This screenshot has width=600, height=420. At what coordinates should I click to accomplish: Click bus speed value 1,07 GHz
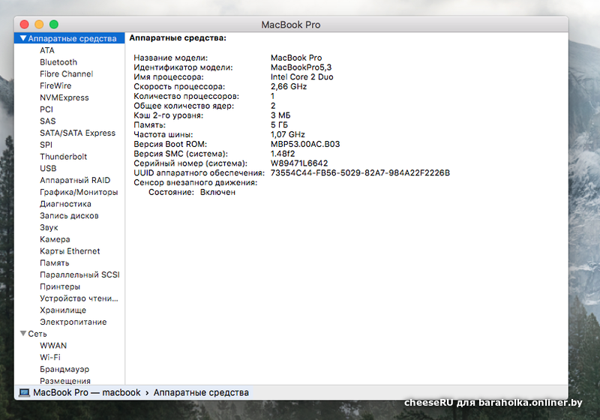pos(288,134)
